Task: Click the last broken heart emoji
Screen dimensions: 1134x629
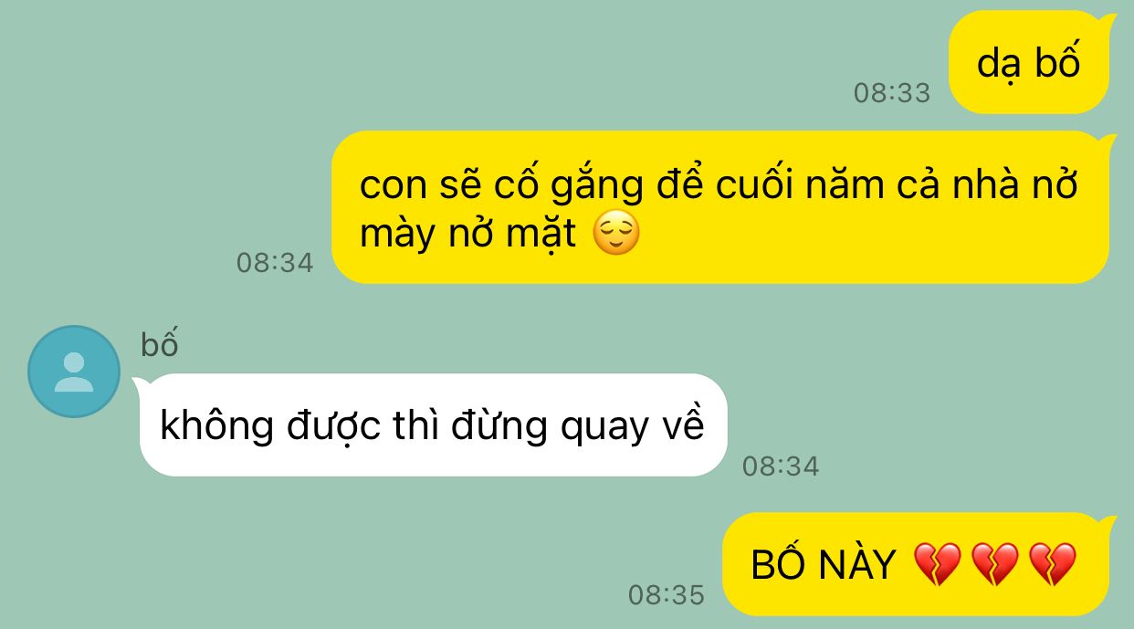Action: (1053, 565)
